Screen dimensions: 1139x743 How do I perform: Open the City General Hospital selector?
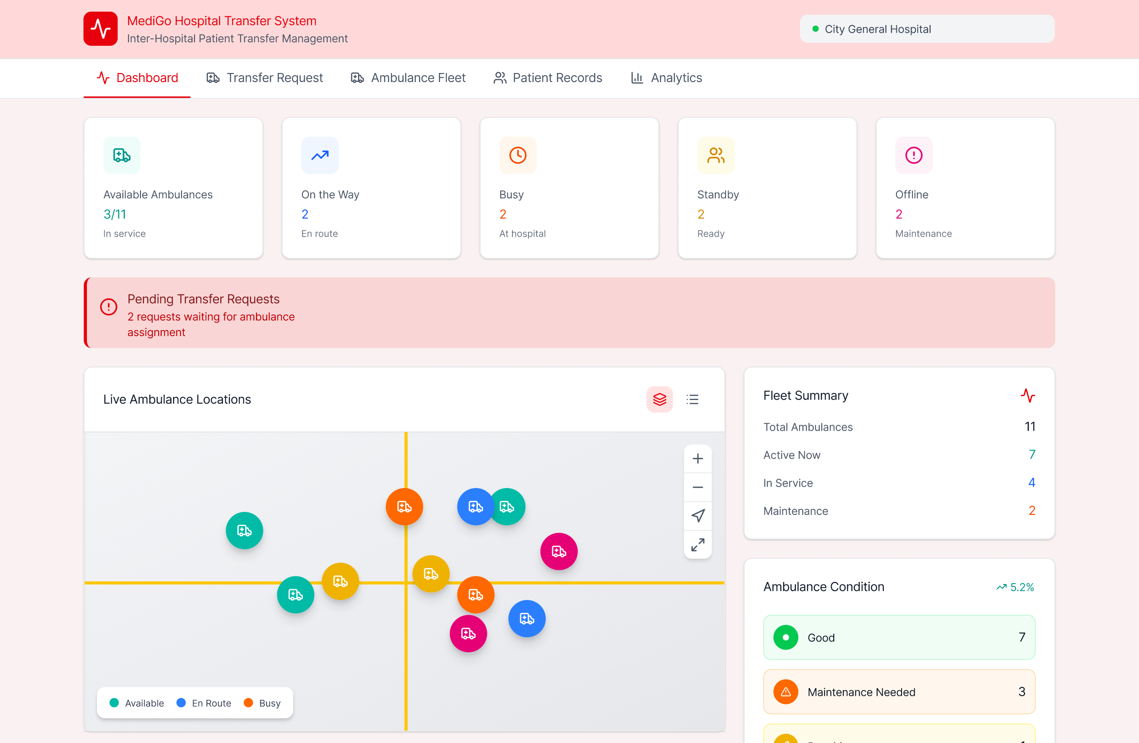[x=927, y=29]
